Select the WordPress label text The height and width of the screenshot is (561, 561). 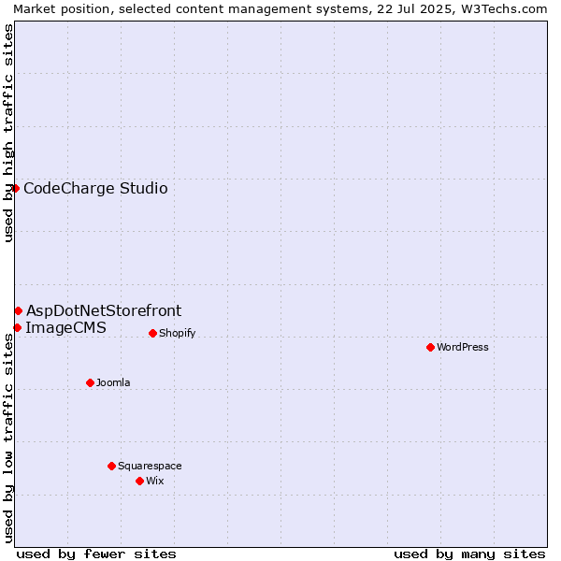pyautogui.click(x=463, y=347)
